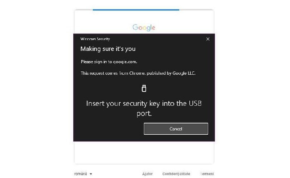Open the Confidențialitate privacy link
290x178 pixels.
pos(176,174)
